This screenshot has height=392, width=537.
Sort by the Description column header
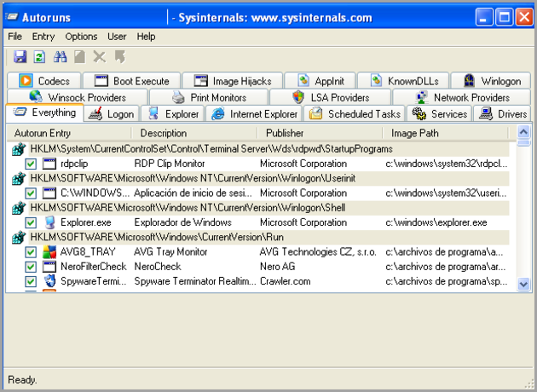click(x=194, y=133)
